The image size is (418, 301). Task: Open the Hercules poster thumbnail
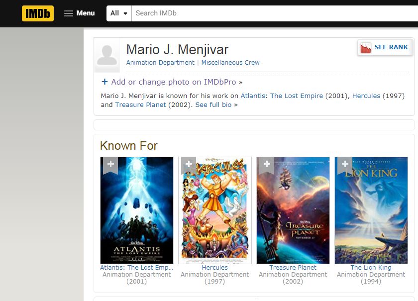pyautogui.click(x=215, y=210)
